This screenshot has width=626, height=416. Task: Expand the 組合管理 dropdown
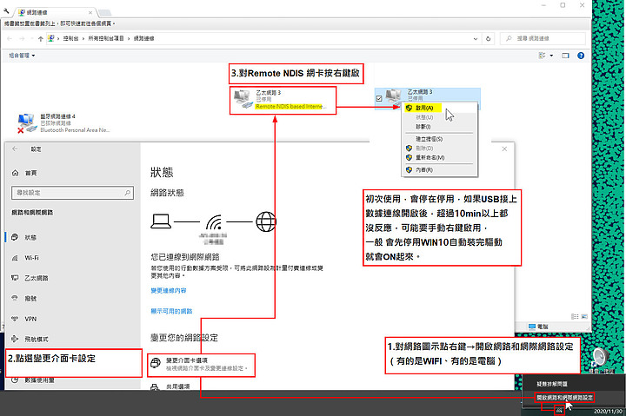pyautogui.click(x=22, y=56)
